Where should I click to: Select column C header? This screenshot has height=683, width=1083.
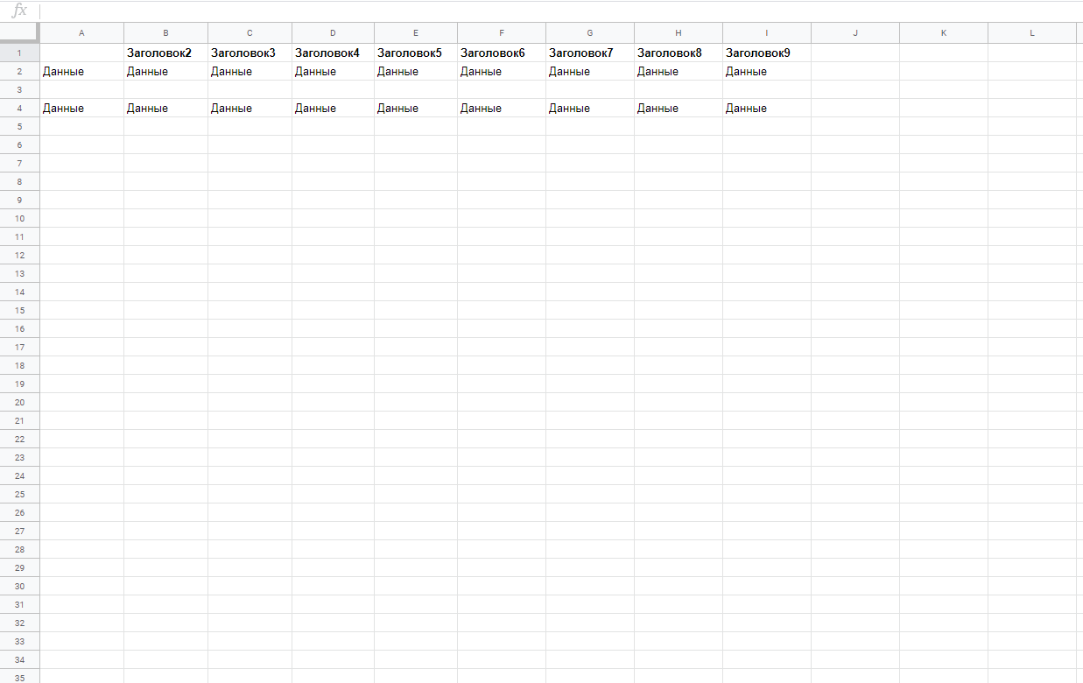(x=250, y=33)
